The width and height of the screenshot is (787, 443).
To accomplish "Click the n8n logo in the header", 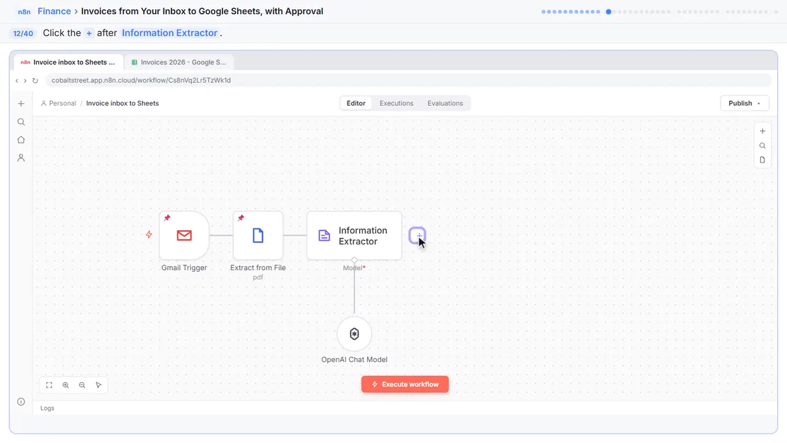I will point(25,11).
